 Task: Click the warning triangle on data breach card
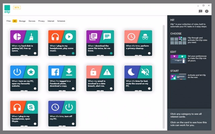[107, 72]
